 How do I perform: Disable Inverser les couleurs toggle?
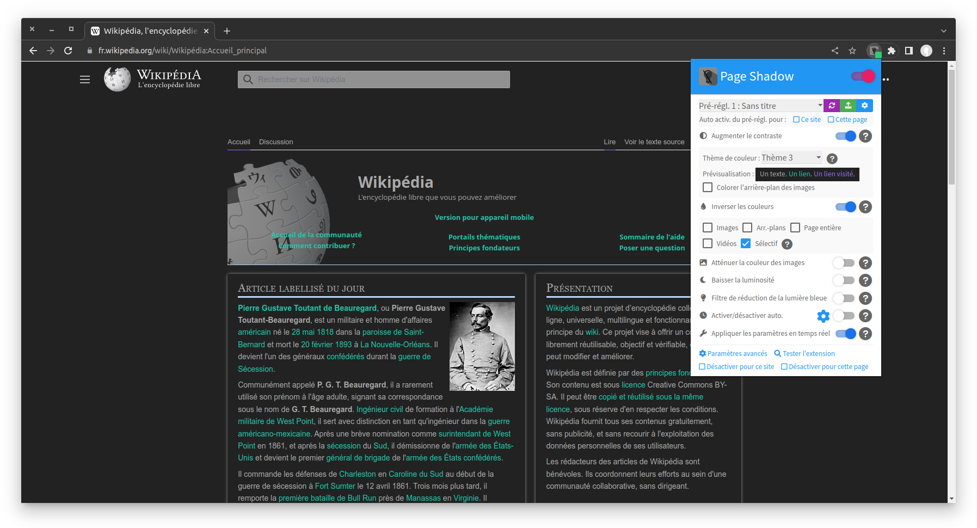click(x=846, y=207)
